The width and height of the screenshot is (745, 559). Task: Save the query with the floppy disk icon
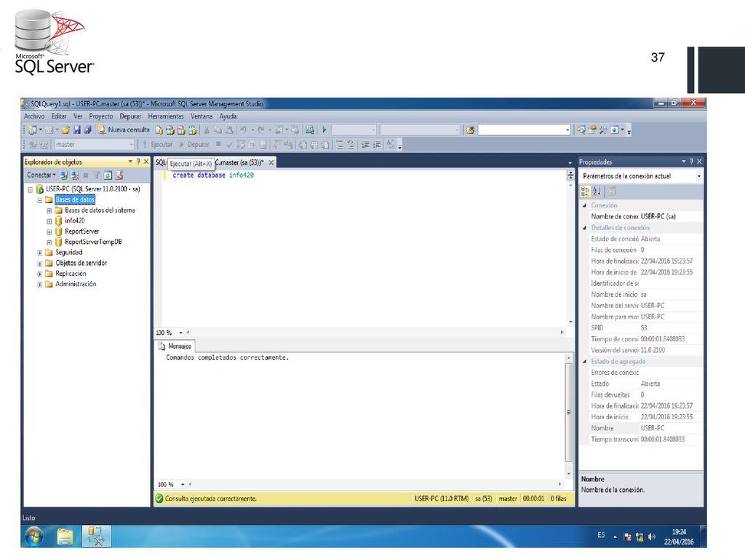point(76,130)
